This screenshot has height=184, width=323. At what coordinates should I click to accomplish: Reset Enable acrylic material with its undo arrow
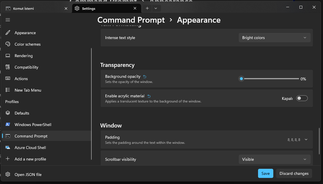click(149, 96)
